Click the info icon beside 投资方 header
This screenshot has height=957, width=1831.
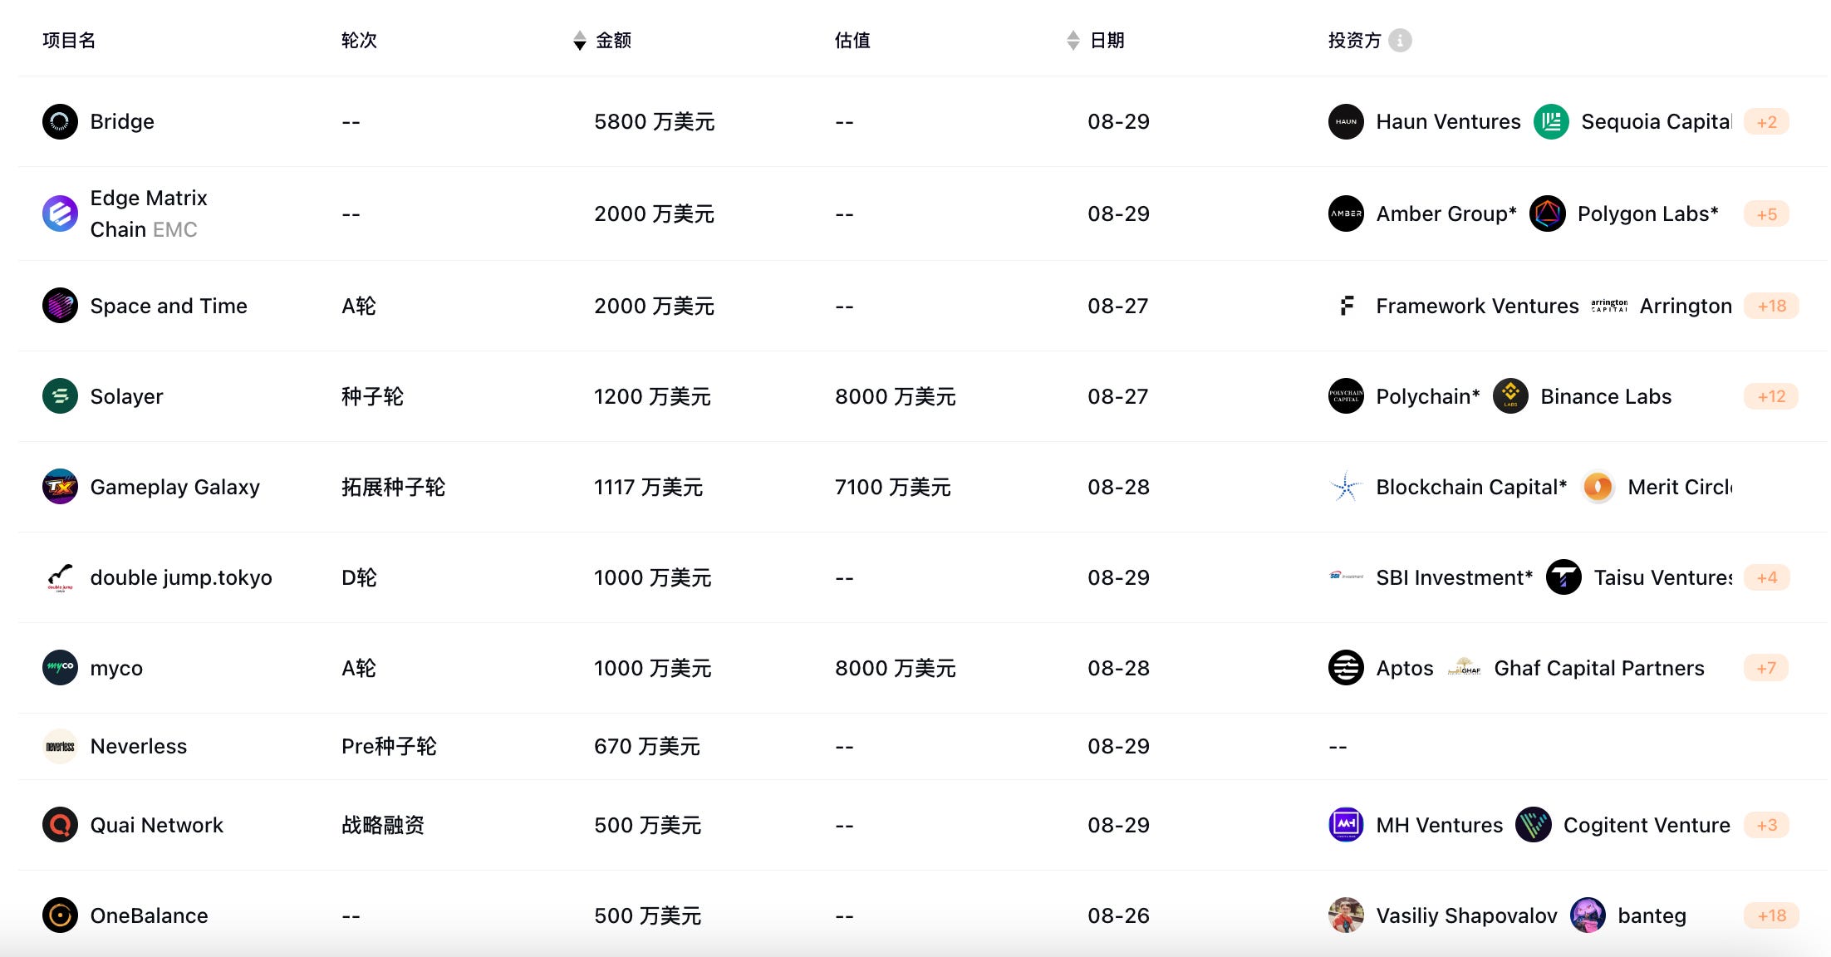(1401, 41)
